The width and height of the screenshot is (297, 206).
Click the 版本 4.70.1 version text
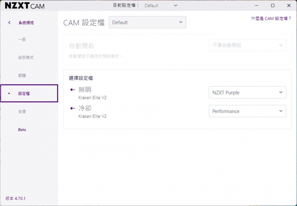coord(15,198)
